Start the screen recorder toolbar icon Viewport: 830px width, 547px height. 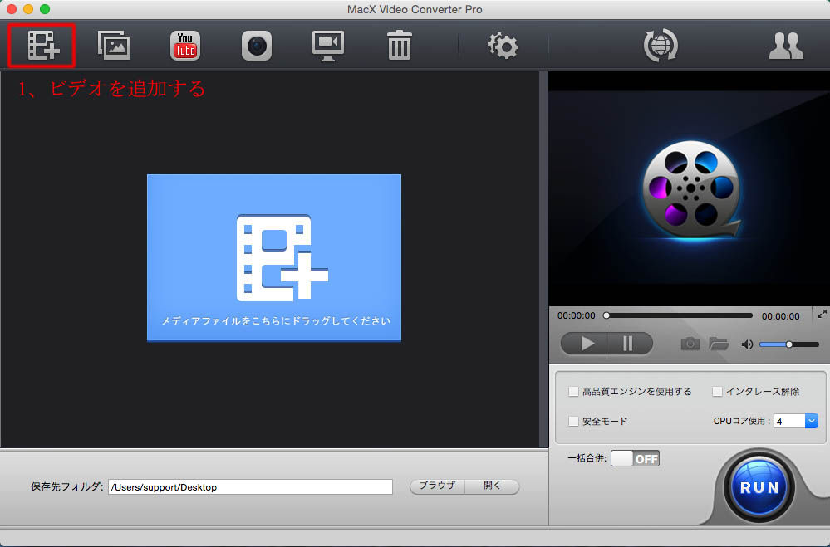click(x=328, y=46)
